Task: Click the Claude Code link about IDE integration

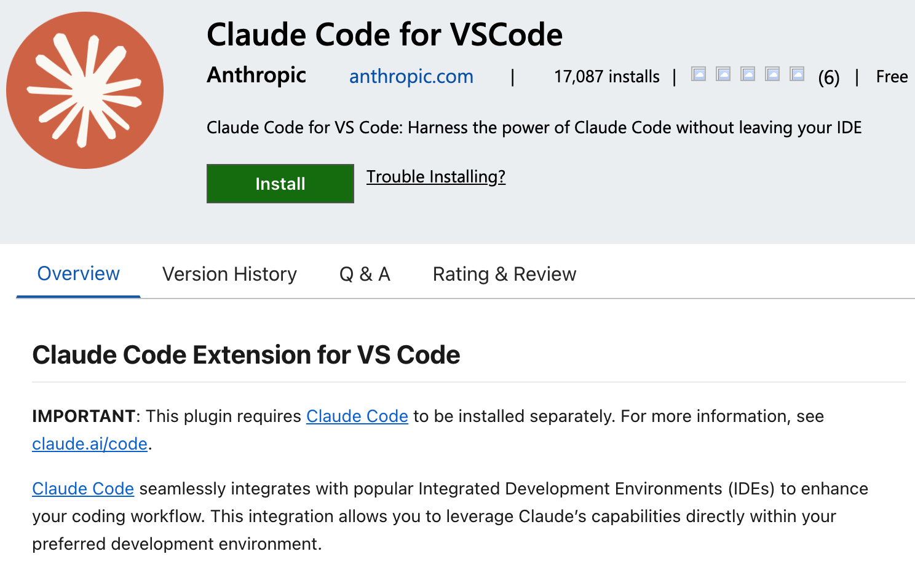Action: (83, 489)
